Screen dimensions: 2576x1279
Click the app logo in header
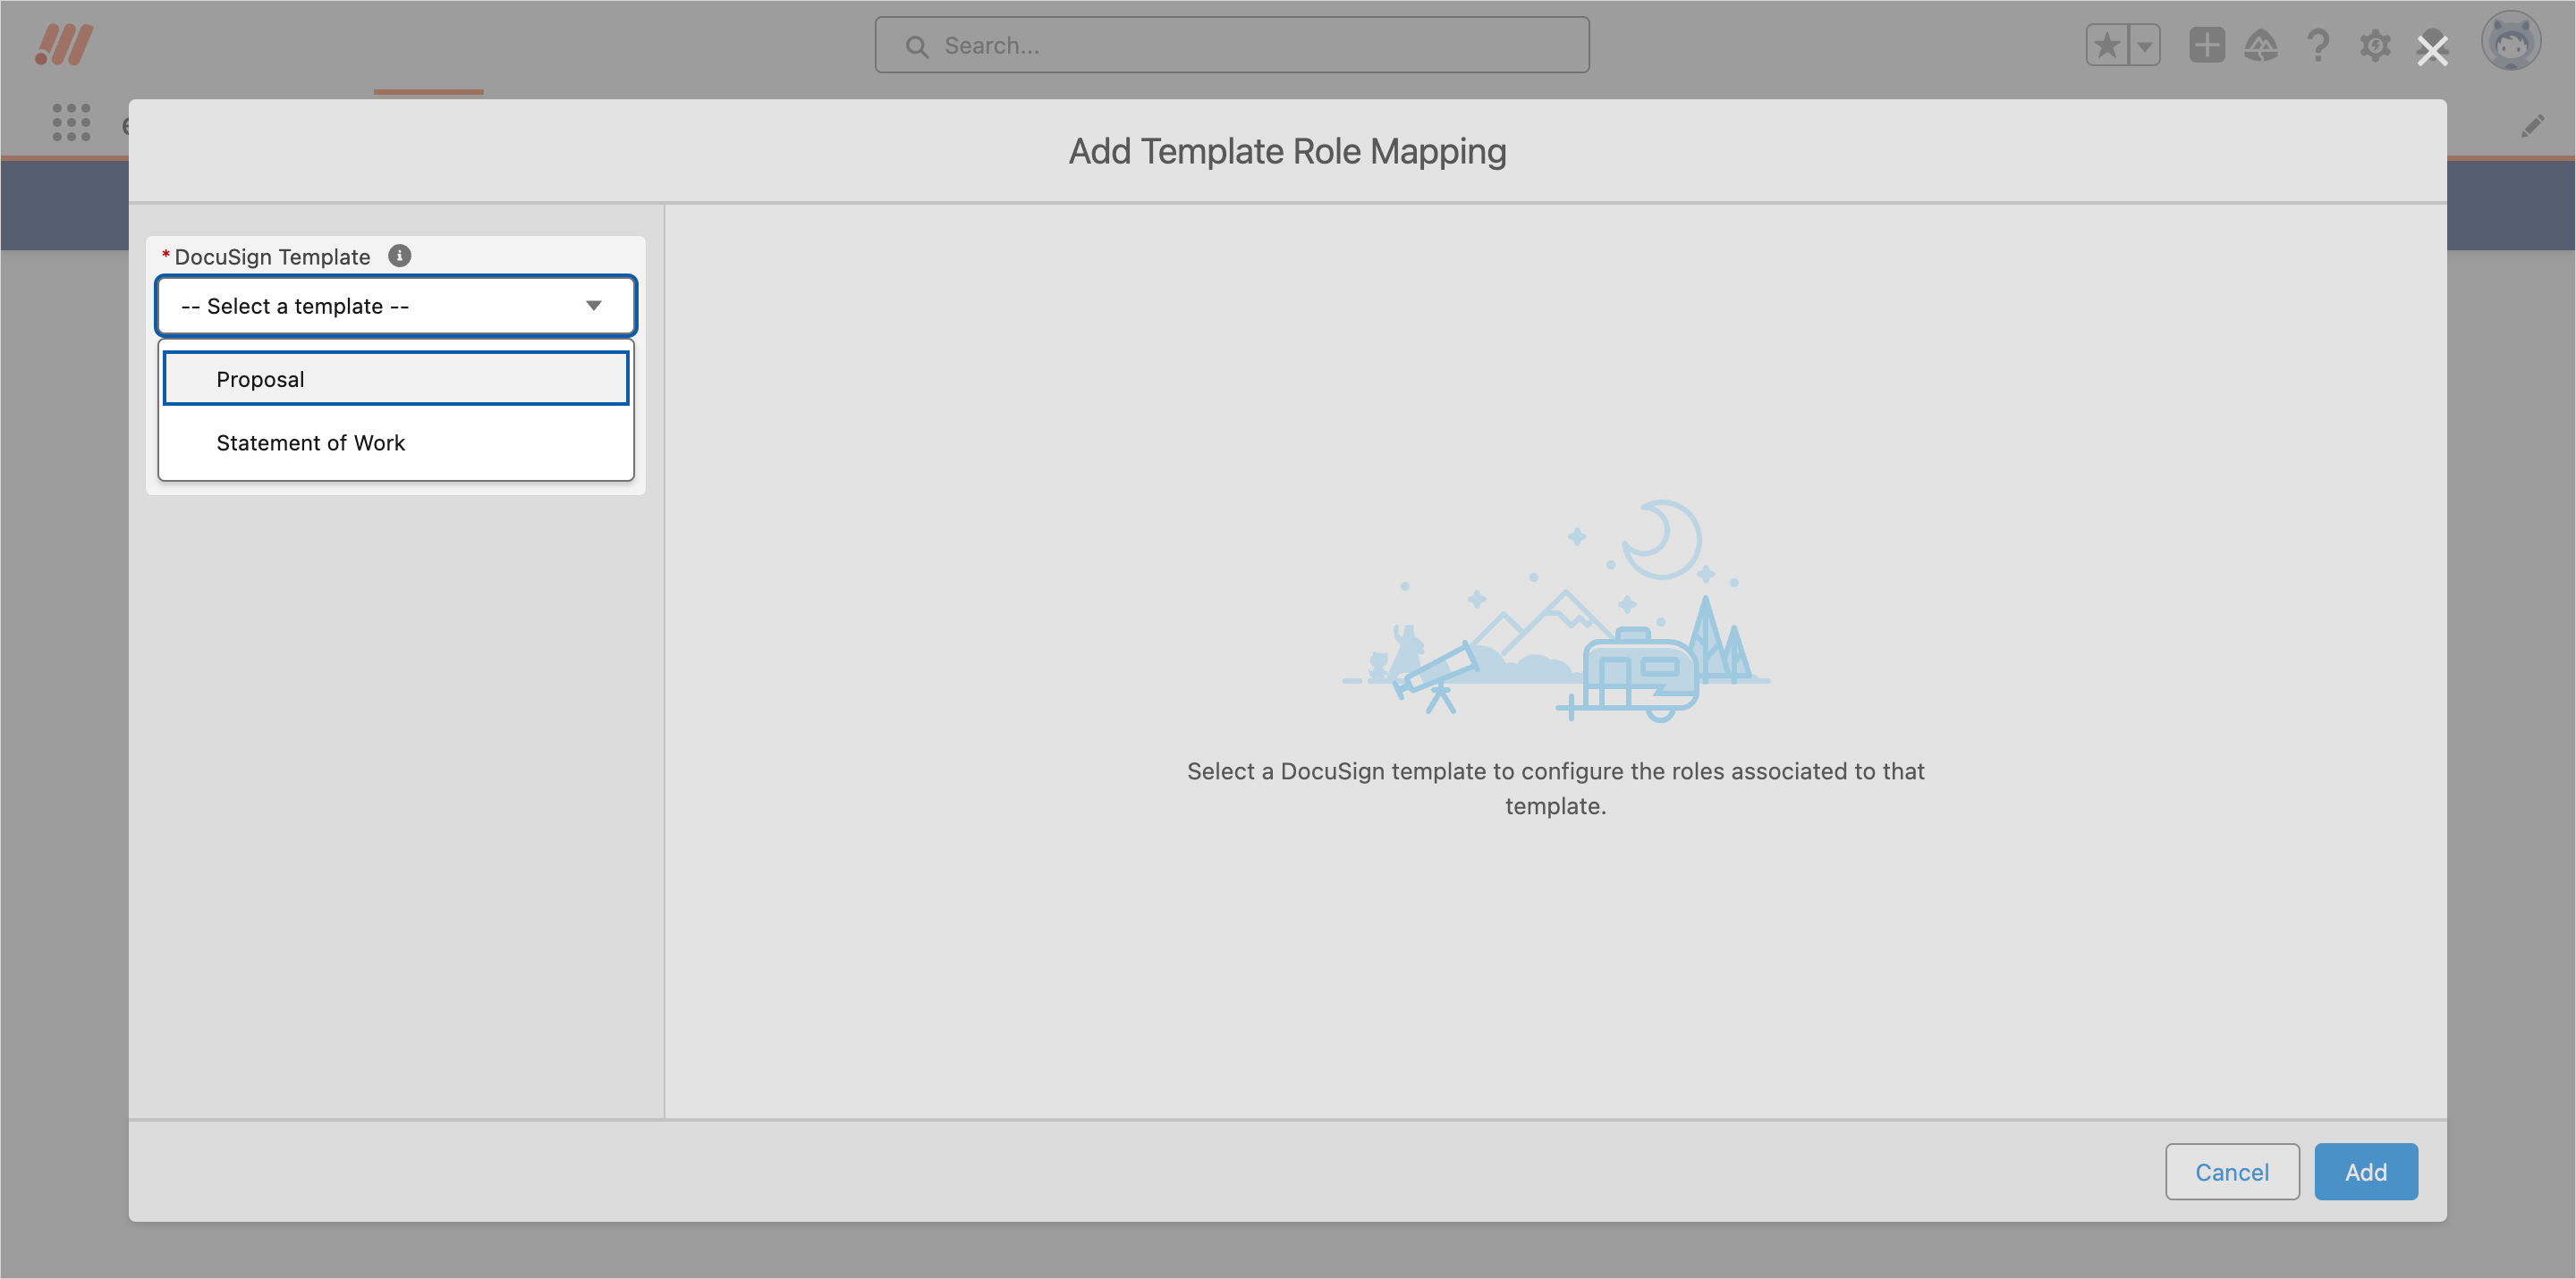point(64,45)
